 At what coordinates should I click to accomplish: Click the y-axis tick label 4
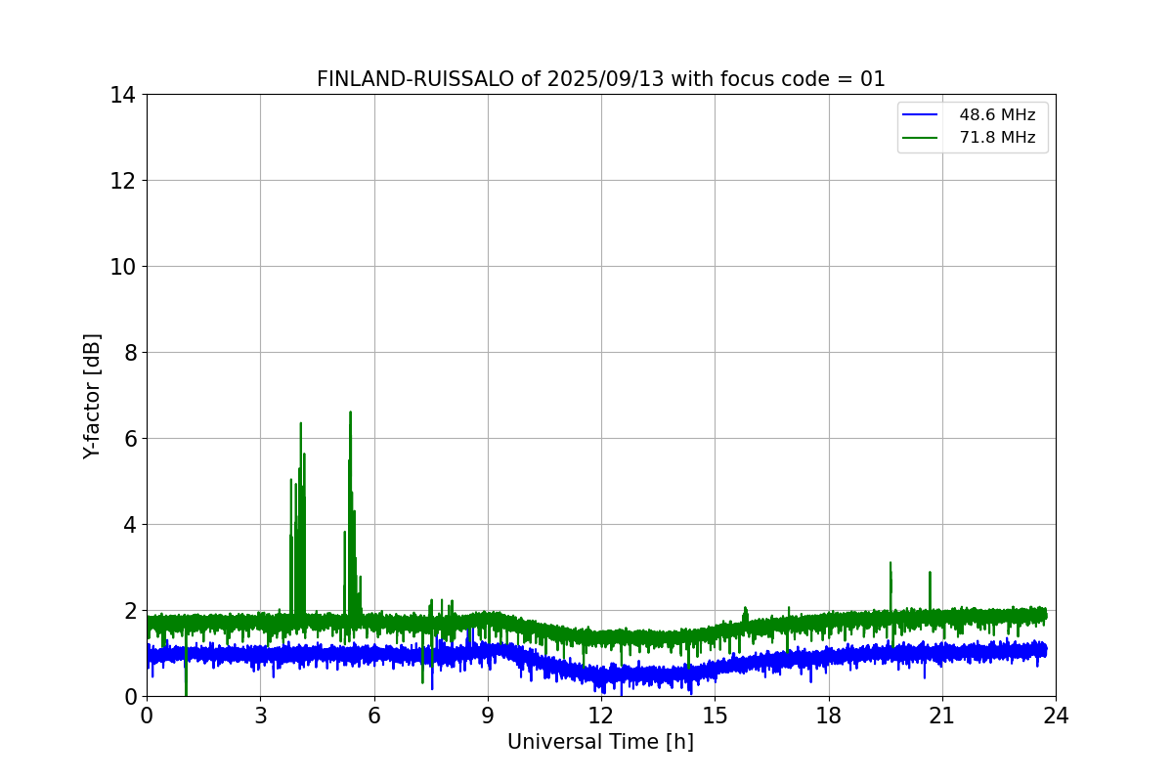(x=129, y=525)
